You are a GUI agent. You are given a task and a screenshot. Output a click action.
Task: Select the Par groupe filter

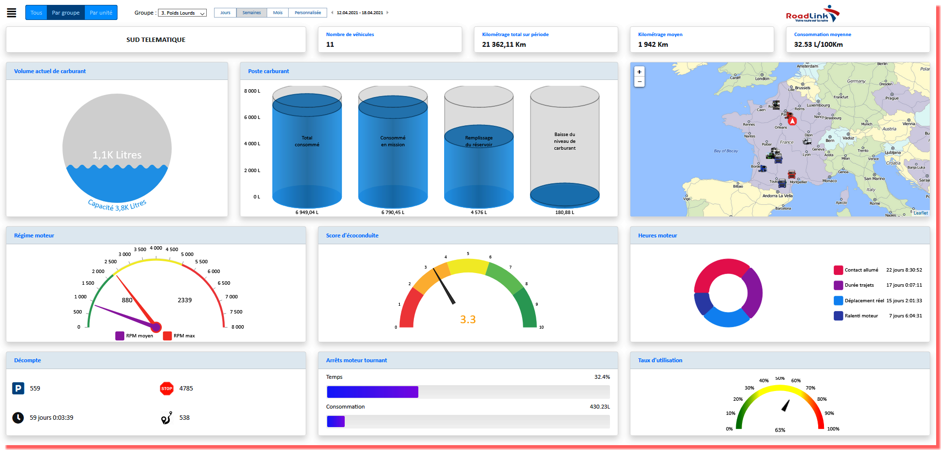66,13
